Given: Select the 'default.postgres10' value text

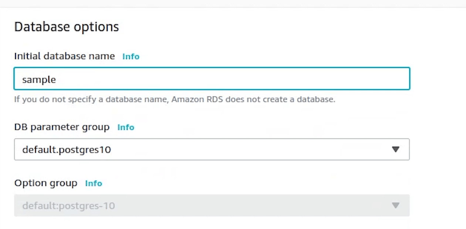Looking at the screenshot, I should coord(67,150).
